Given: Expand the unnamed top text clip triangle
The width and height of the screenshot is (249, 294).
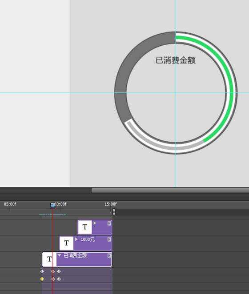Looking at the screenshot, I should click(x=95, y=223).
